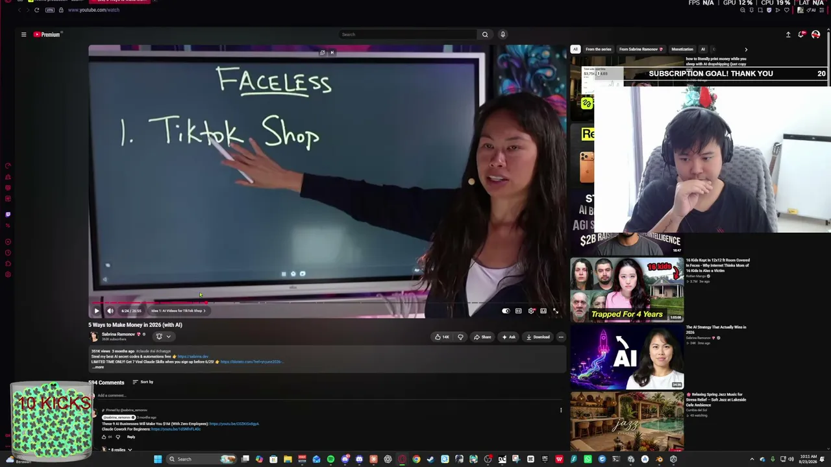Viewport: 831px width, 467px height.
Task: Open the 16 Kids Kept in Room video title
Action: tap(718, 265)
